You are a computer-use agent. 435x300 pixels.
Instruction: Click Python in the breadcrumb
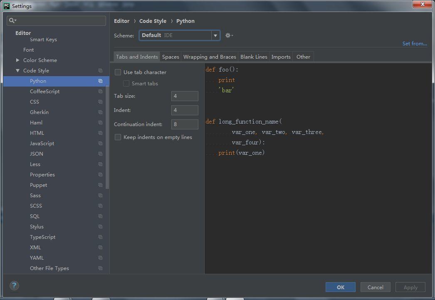pyautogui.click(x=185, y=21)
